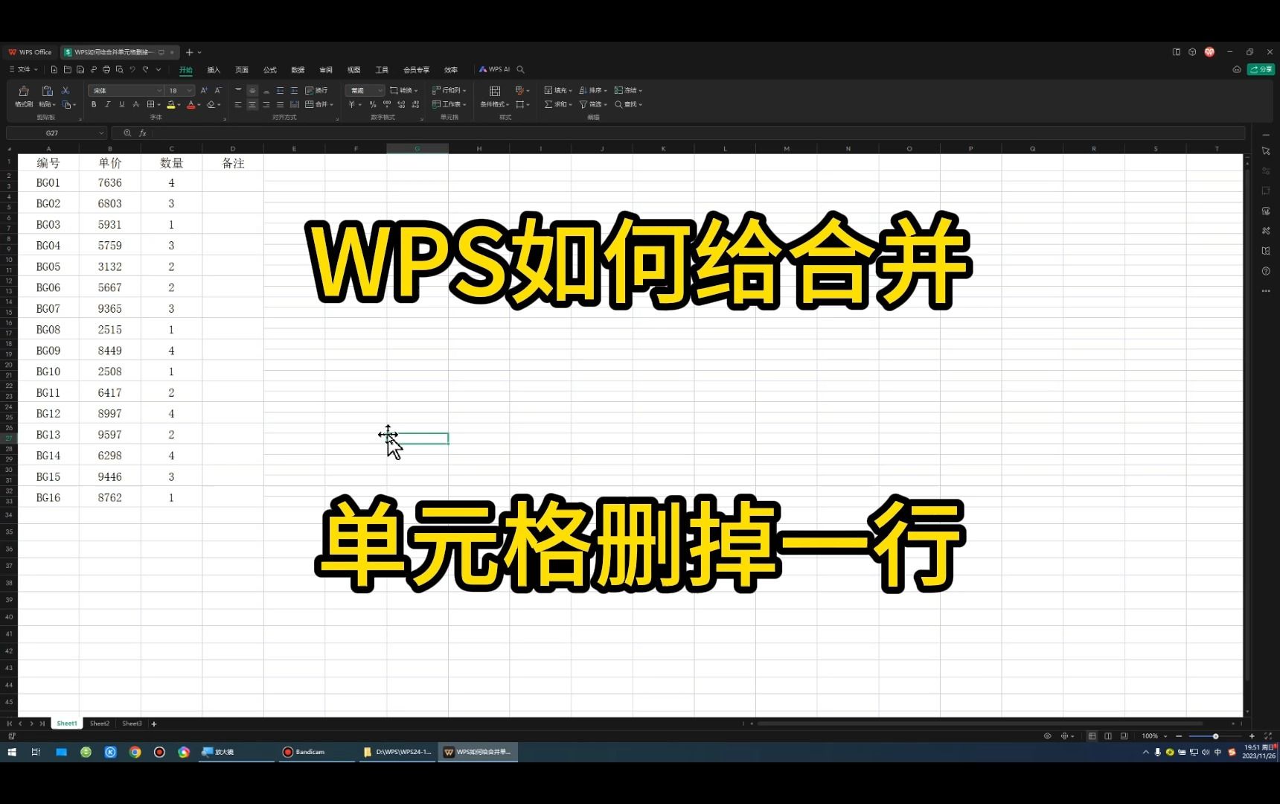Toggle underline formatting on
This screenshot has width=1280, height=804.
coord(121,104)
